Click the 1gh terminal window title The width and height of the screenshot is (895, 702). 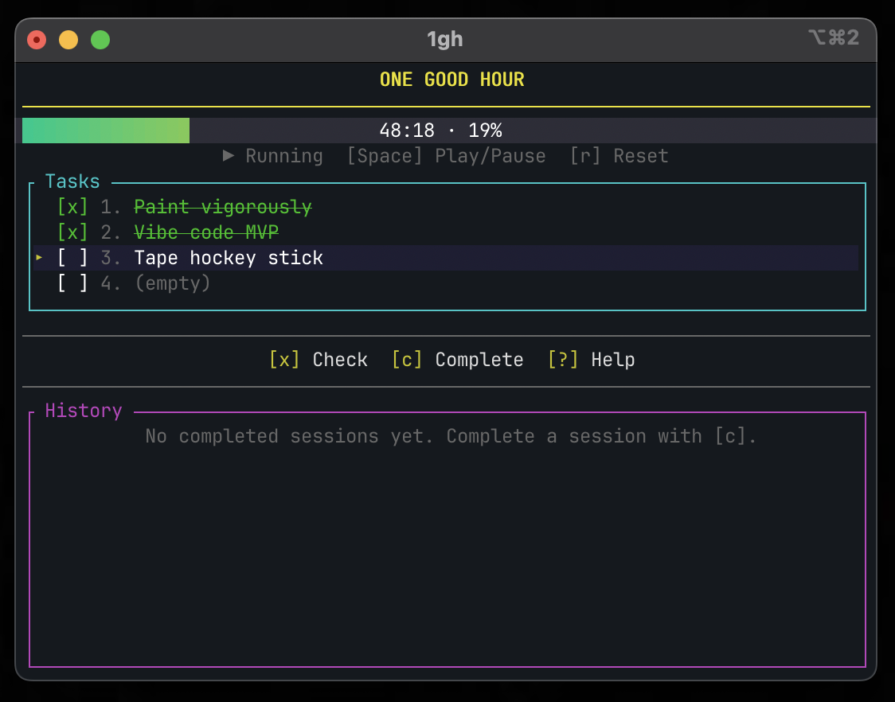(x=444, y=38)
